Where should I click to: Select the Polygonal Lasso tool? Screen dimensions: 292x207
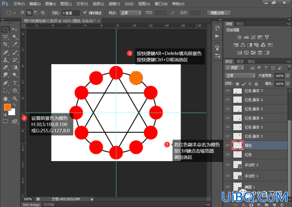(5, 37)
